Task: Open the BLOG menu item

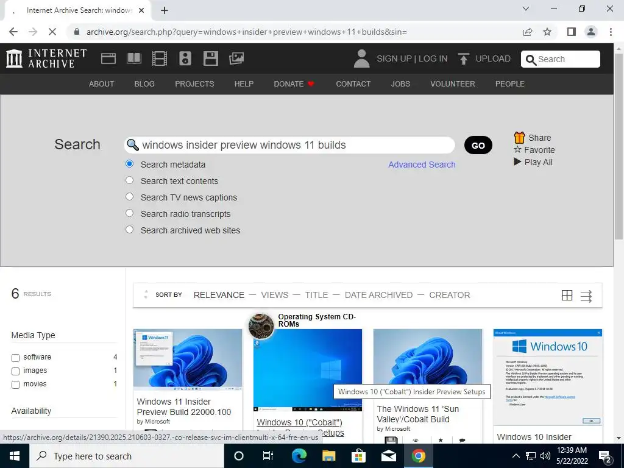Action: click(x=144, y=84)
